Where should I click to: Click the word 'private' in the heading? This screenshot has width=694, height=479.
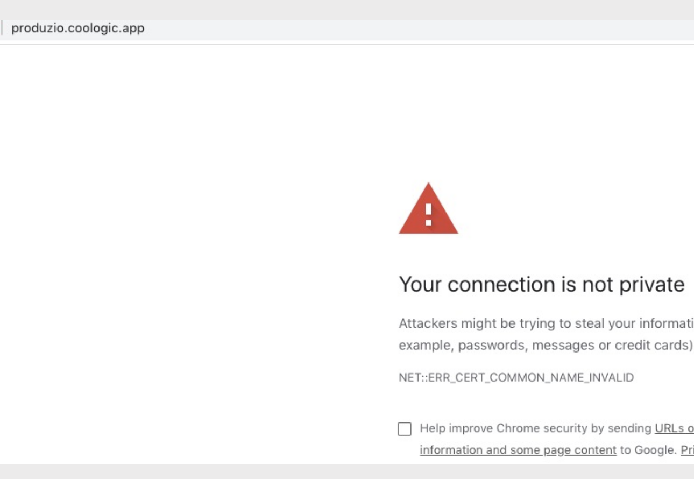pos(651,284)
